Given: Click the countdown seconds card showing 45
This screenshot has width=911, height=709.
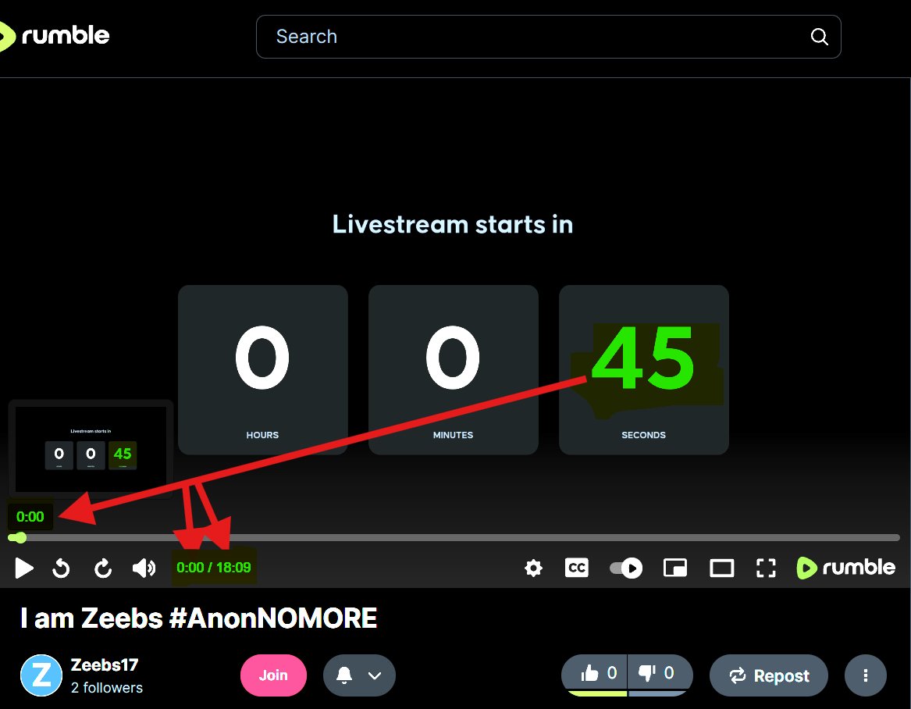Looking at the screenshot, I should (x=644, y=369).
